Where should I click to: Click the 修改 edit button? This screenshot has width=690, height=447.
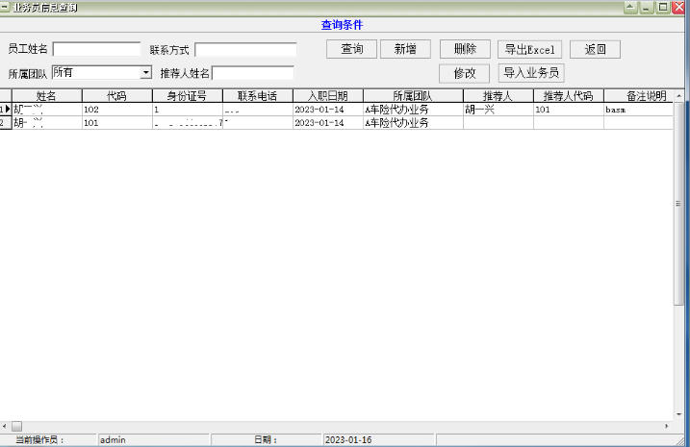click(465, 73)
